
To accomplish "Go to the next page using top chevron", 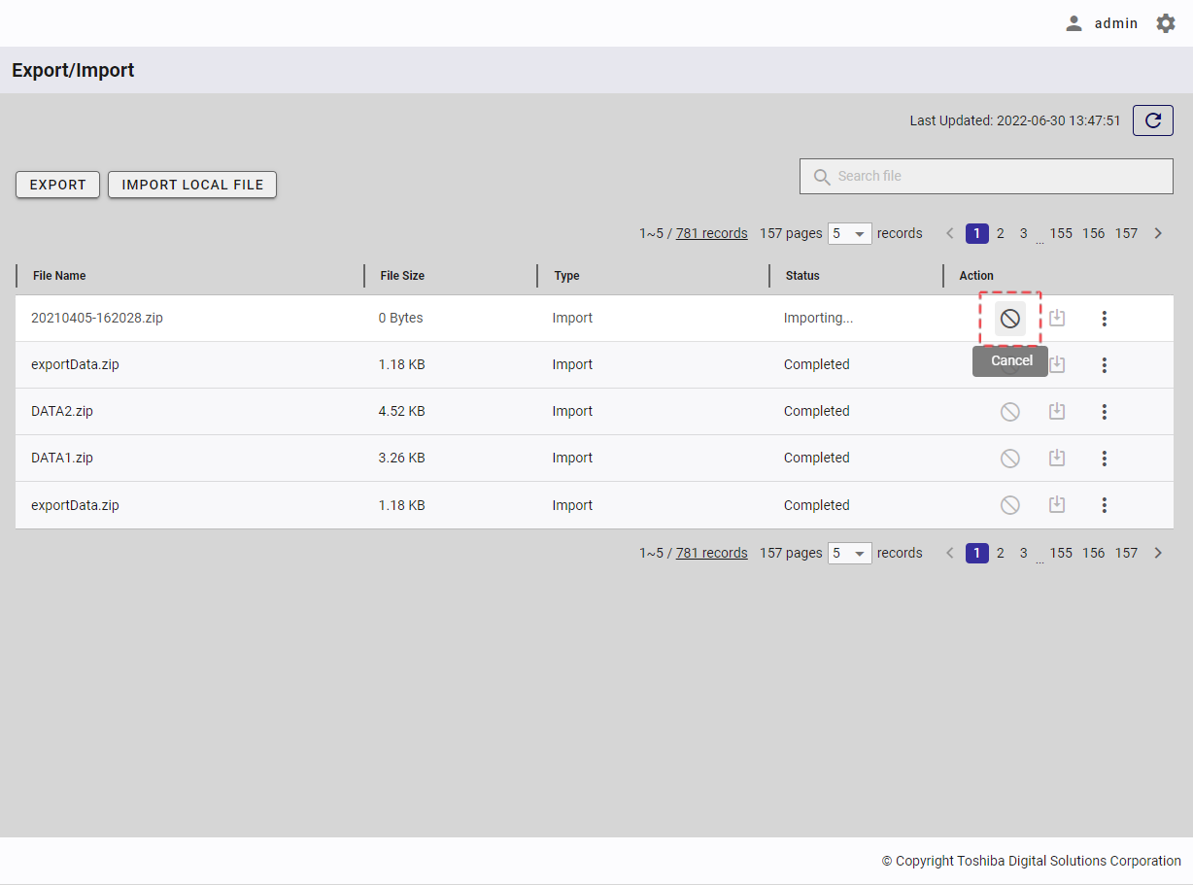I will pyautogui.click(x=1158, y=233).
